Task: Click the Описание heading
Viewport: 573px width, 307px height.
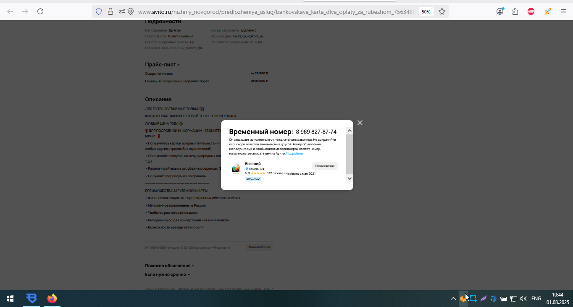Action: 158,100
